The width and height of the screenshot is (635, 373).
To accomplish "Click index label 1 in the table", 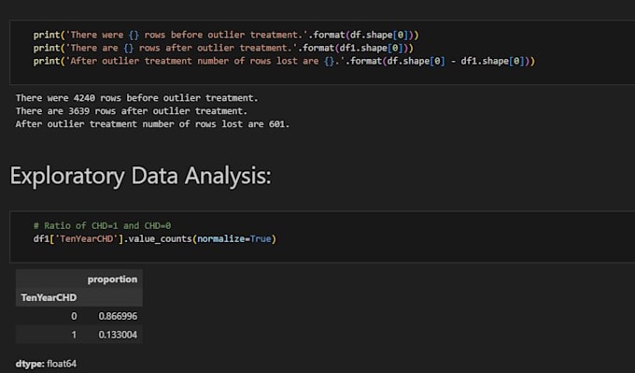I will [74, 335].
